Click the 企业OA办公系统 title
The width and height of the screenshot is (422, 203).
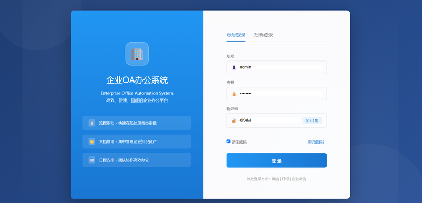[x=137, y=80]
